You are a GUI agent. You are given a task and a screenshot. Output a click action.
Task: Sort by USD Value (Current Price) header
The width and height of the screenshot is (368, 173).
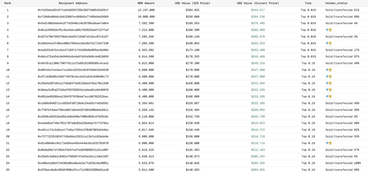coord(258,3)
